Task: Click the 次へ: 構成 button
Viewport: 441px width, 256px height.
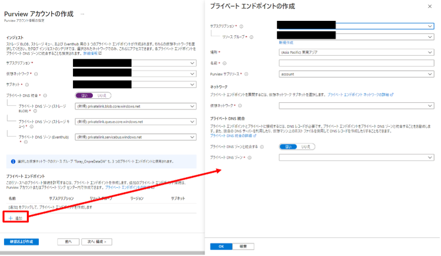Action: point(97,242)
